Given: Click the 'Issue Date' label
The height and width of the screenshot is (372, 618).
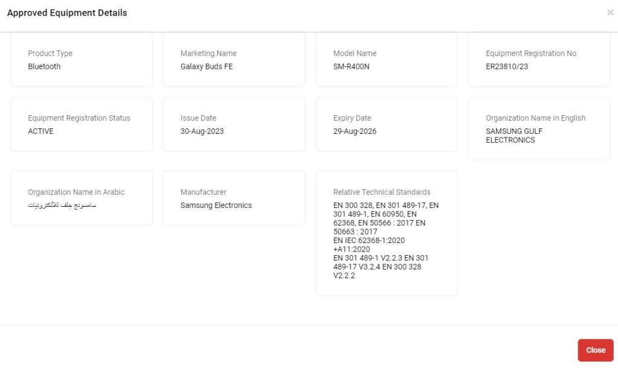Looking at the screenshot, I should (198, 118).
